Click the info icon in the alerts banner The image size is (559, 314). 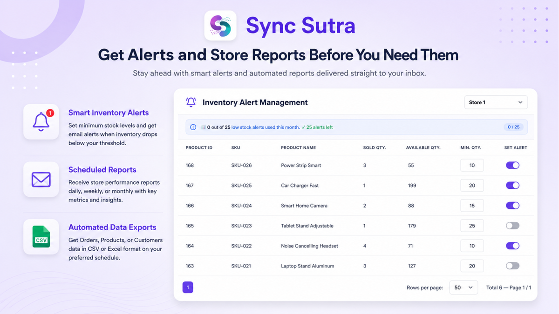(x=193, y=127)
